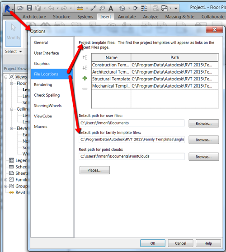Open the Measure tool dropdown arrow
The width and height of the screenshot is (226, 252).
pyautogui.click(x=87, y=8)
